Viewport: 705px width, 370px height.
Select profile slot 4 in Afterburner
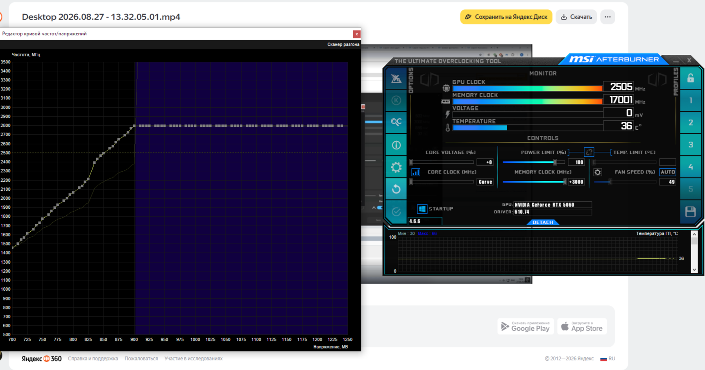pos(691,167)
